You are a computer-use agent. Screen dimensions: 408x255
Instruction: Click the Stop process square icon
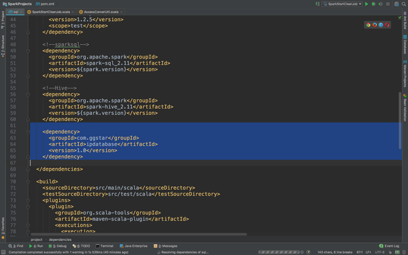[x=388, y=4]
